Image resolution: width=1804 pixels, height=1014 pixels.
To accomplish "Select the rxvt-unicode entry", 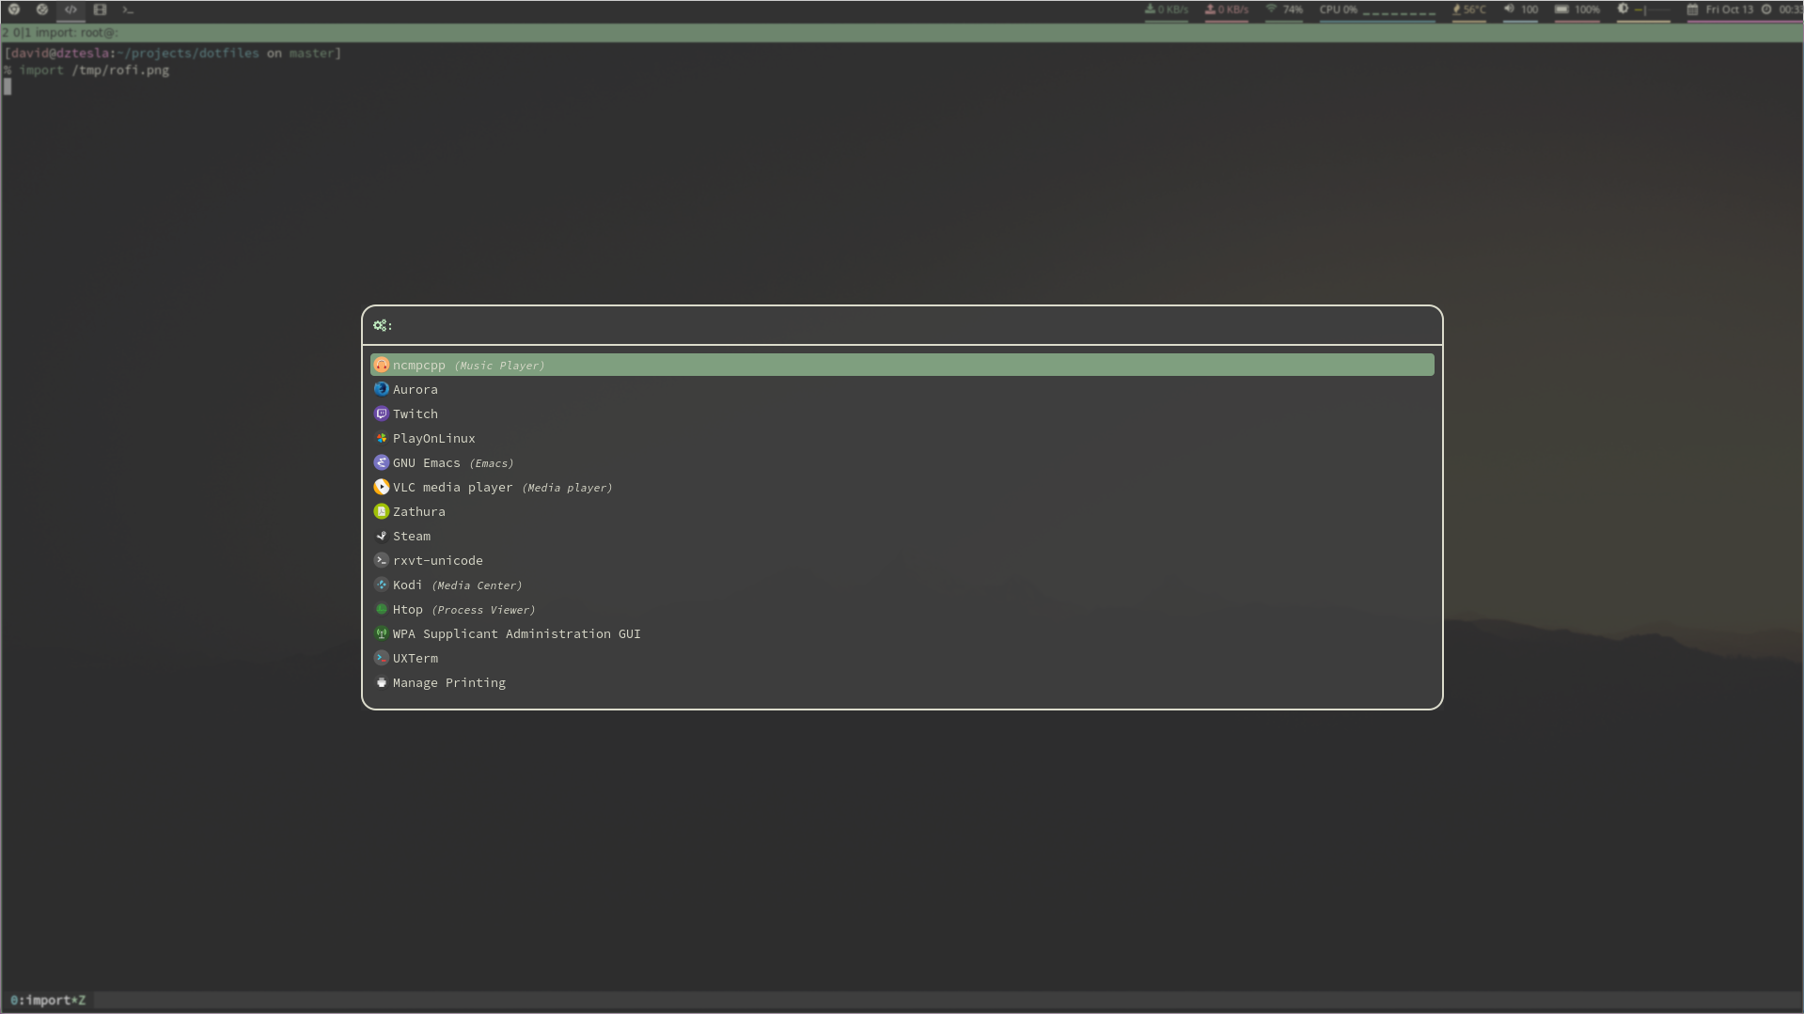I will (902, 560).
